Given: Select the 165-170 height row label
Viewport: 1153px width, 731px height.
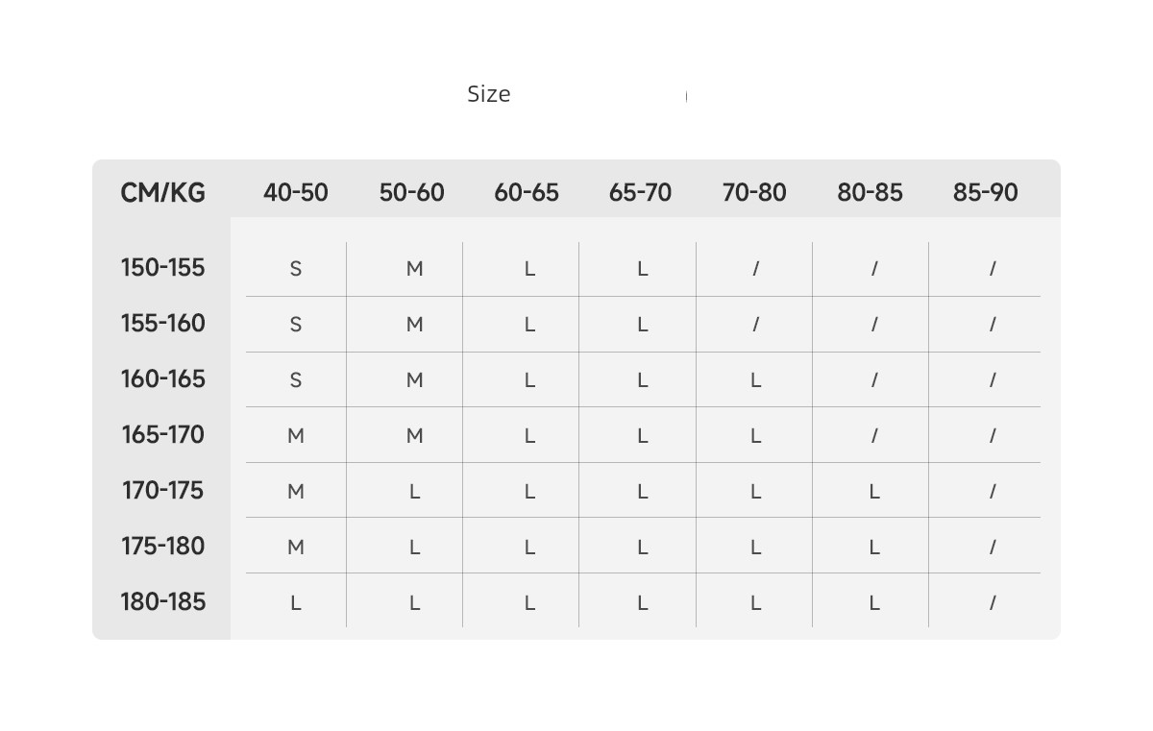Looking at the screenshot, I should tap(162, 434).
